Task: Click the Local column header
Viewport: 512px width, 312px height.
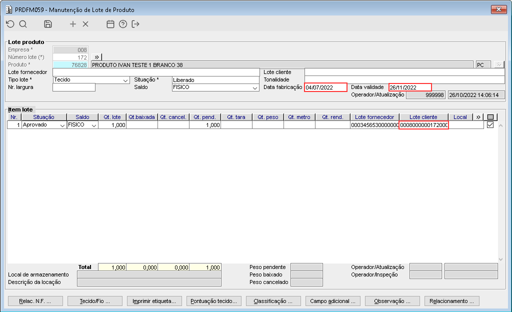Action: (460, 117)
